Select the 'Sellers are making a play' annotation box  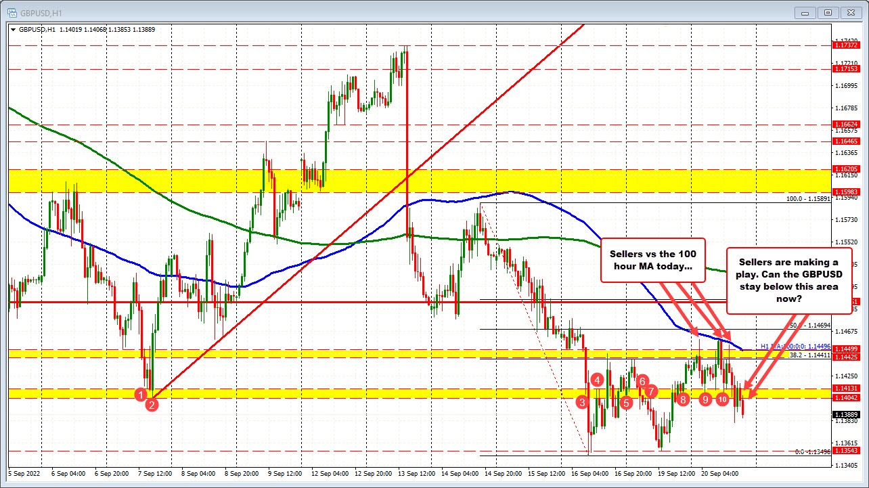[789, 280]
